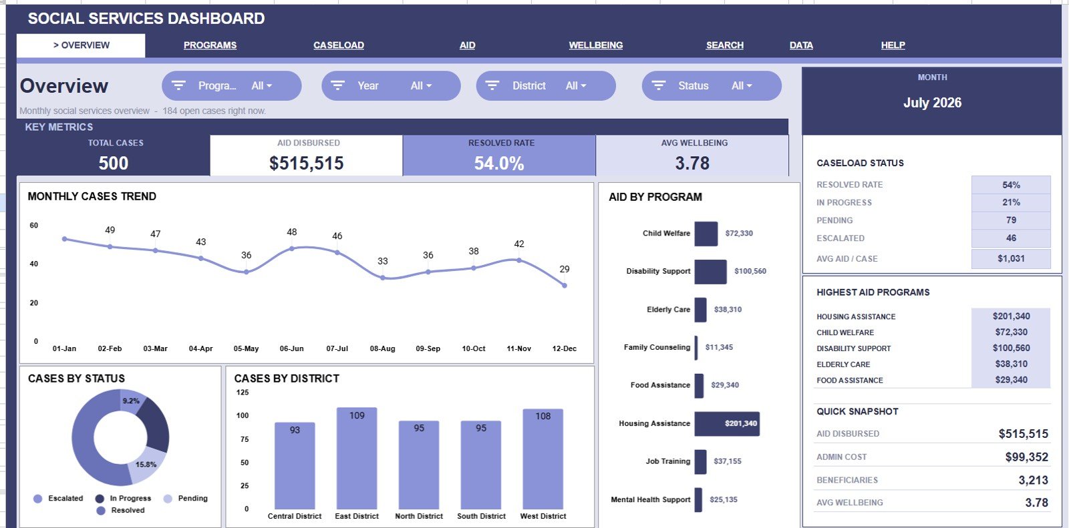The image size is (1069, 528).
Task: Open the Year All dropdown
Action: 421,85
